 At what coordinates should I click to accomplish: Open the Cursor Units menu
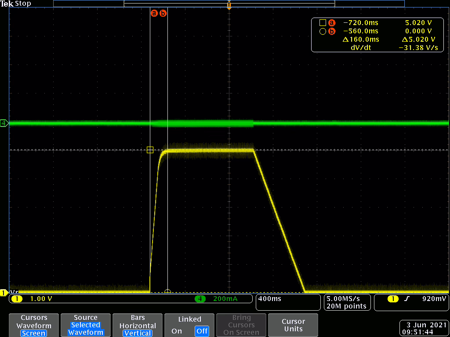pos(293,325)
